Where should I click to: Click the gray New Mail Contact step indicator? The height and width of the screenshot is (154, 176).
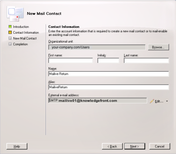(10, 38)
